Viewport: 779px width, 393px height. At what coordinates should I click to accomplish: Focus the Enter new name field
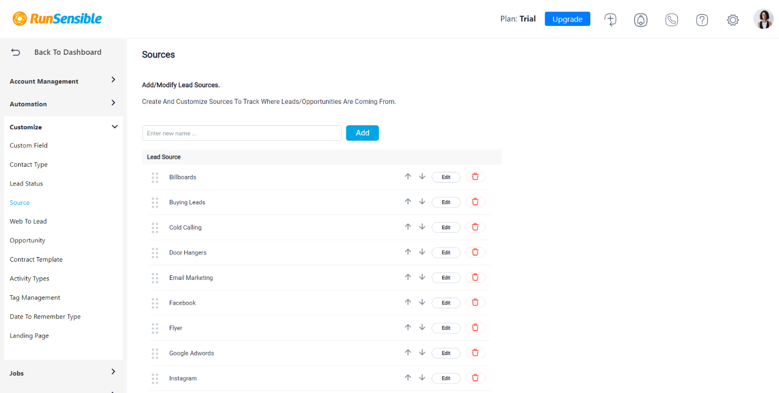point(242,133)
